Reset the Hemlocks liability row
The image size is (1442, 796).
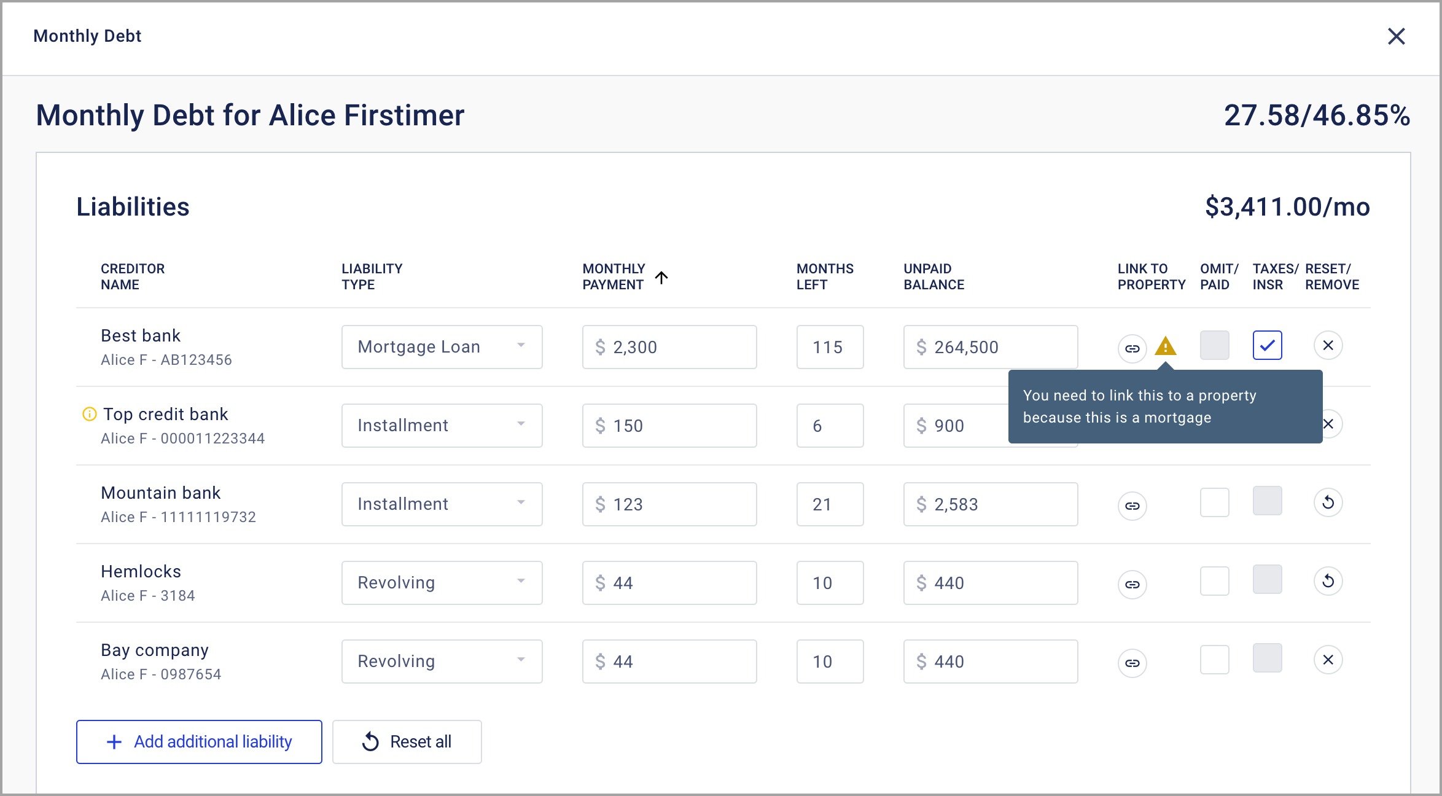[1328, 582]
